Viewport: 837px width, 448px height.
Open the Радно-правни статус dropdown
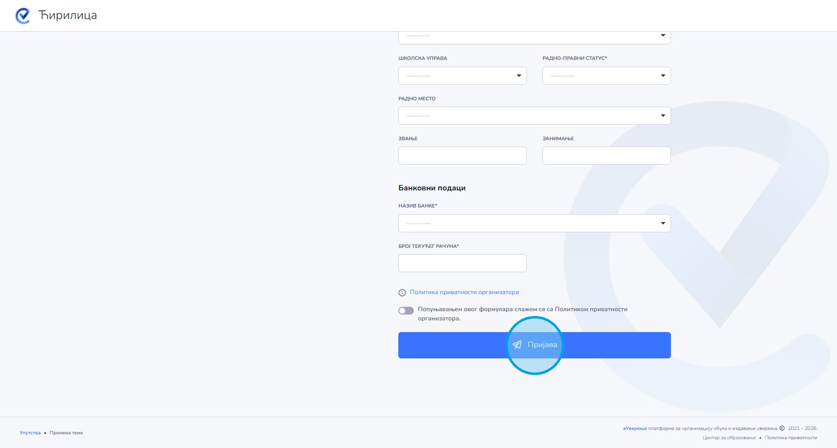(607, 76)
